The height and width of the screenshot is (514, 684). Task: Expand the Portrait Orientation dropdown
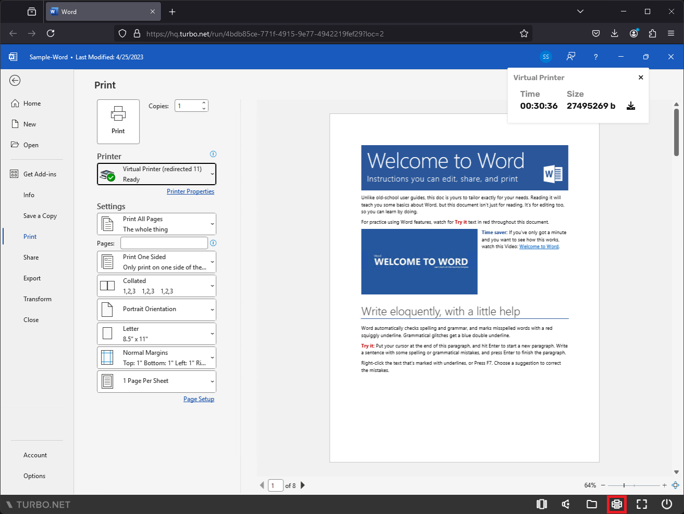coord(156,310)
